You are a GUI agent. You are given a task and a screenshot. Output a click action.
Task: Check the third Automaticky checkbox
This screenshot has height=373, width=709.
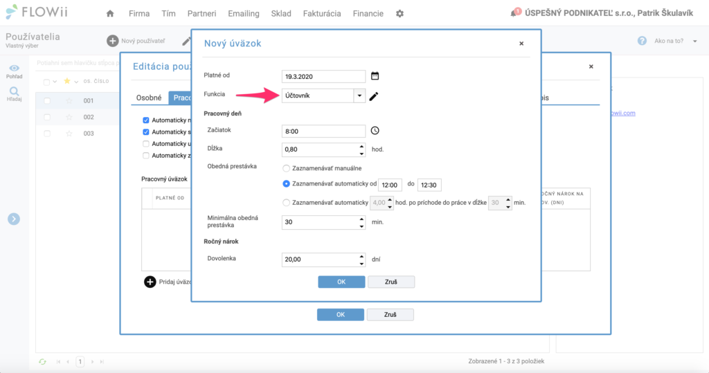145,144
